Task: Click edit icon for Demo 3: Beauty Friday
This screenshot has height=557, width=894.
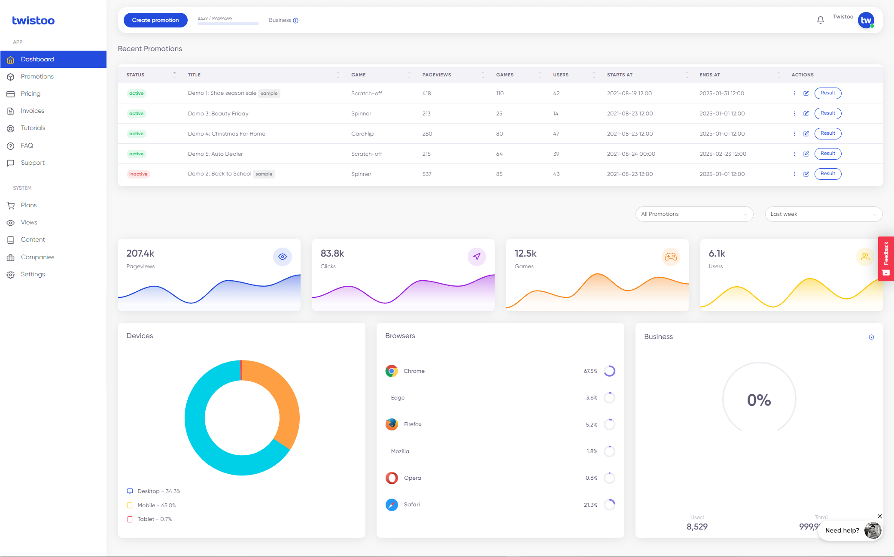Action: pos(806,114)
